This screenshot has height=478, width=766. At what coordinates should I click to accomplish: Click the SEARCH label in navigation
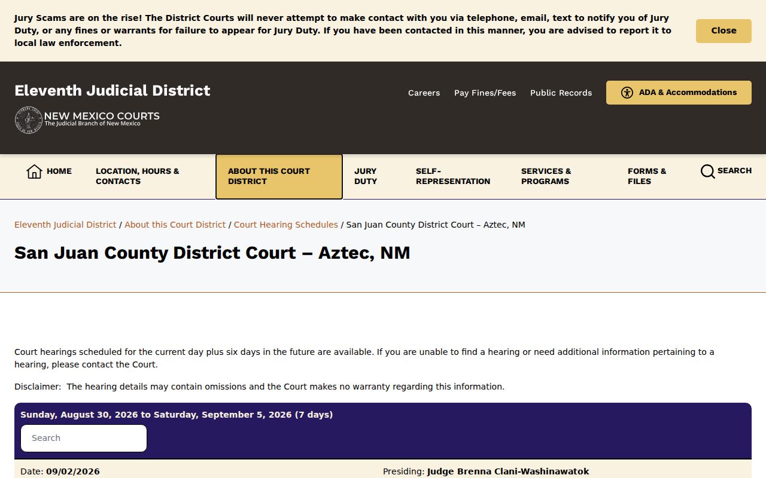coord(734,171)
